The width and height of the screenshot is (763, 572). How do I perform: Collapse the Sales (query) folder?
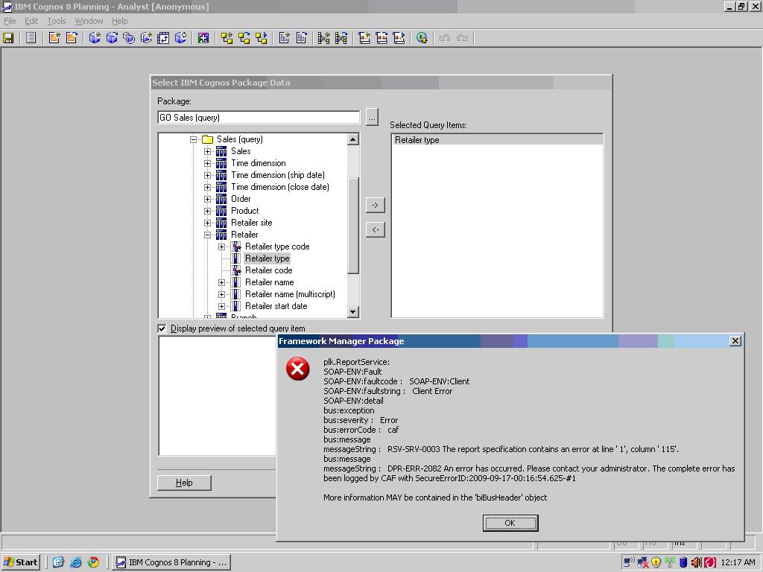[193, 139]
